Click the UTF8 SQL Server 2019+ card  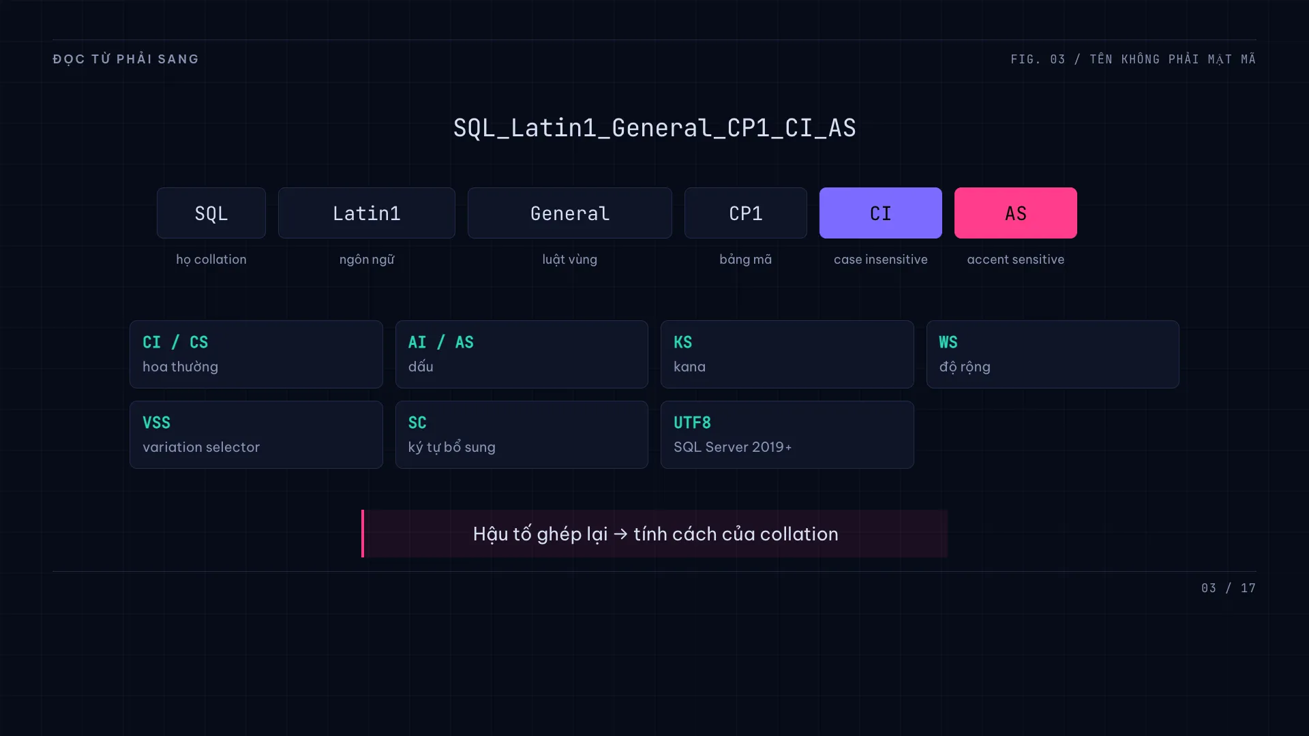coord(787,435)
